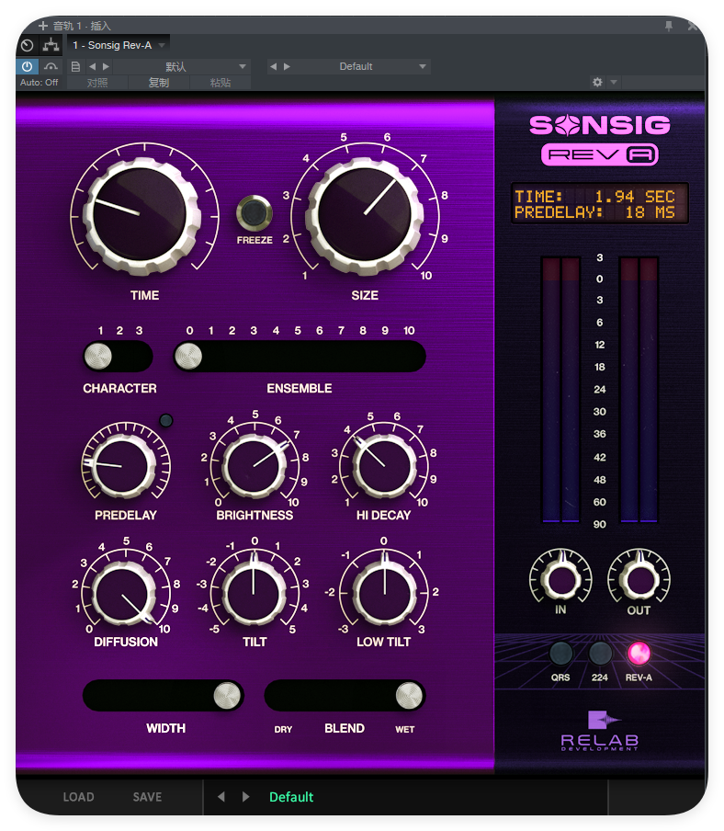Click the Sonsig Rev A logo

(600, 140)
